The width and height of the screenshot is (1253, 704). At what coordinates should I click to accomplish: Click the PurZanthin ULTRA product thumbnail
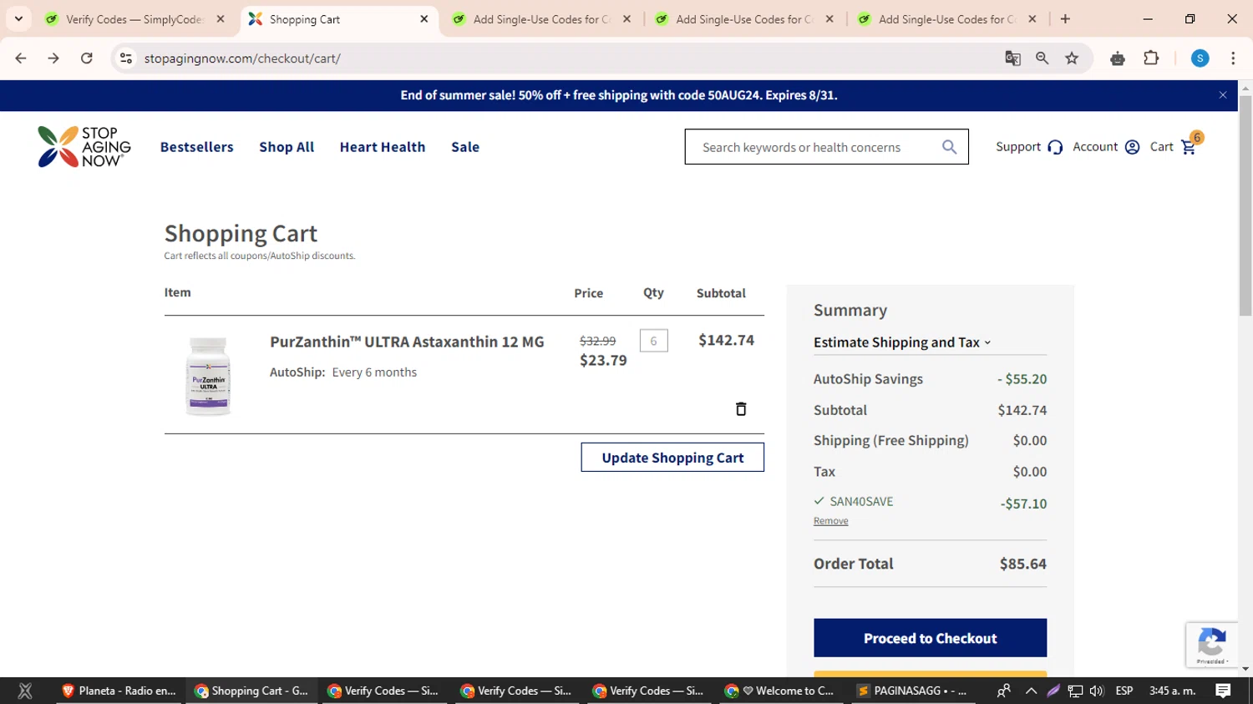click(x=208, y=375)
